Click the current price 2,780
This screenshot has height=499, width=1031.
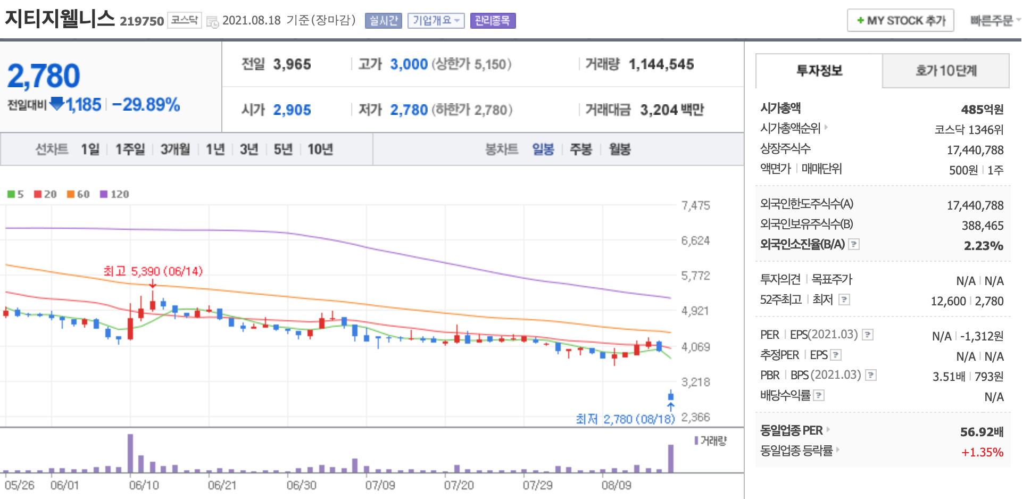click(44, 76)
